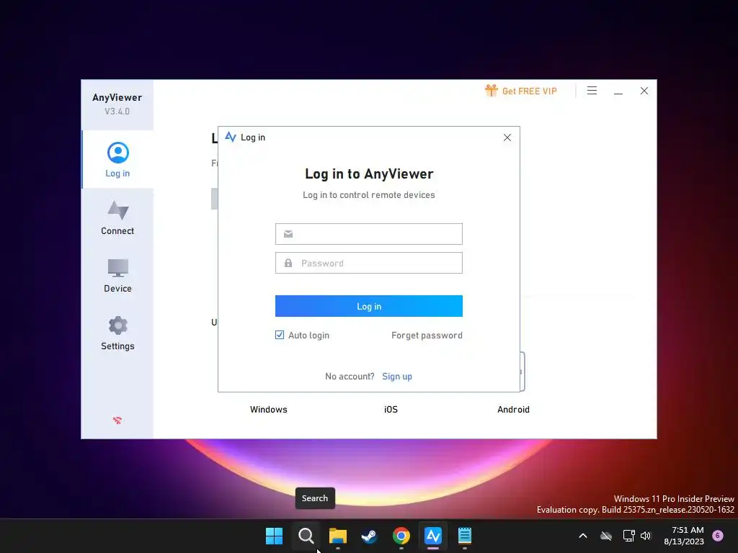Viewport: 738px width, 553px height.
Task: Open the clock and date panel
Action: [684, 536]
